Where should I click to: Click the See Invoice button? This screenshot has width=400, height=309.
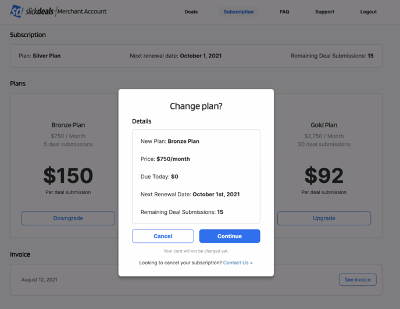(x=358, y=279)
